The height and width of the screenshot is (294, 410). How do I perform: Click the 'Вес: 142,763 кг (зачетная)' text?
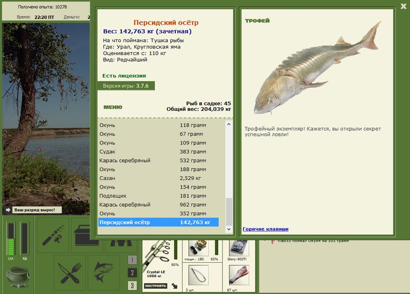[147, 31]
